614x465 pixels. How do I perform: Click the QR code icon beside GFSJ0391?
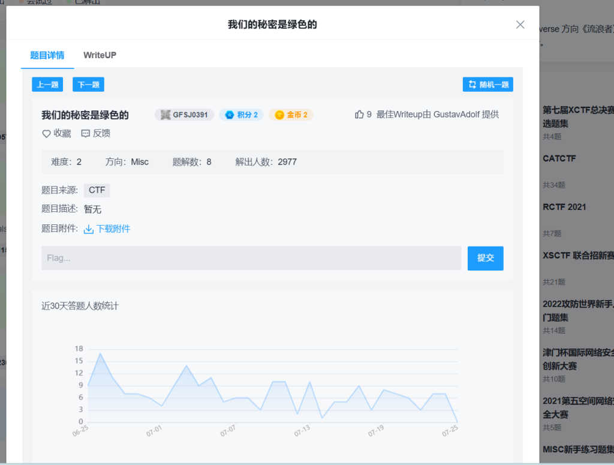[x=166, y=115]
